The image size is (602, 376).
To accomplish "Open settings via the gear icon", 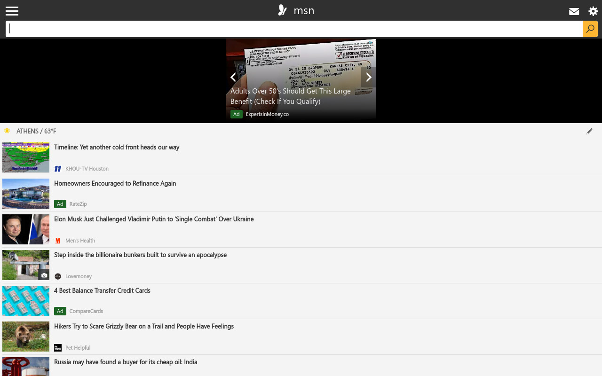I will tap(593, 11).
